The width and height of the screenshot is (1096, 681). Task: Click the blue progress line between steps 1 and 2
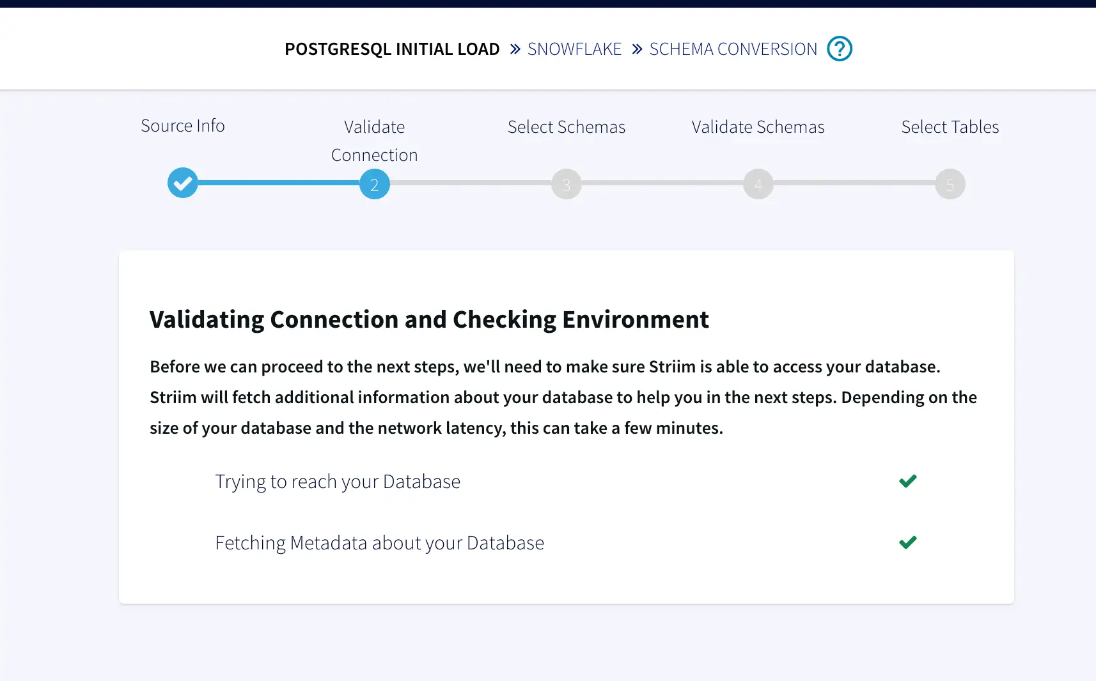[x=279, y=183]
